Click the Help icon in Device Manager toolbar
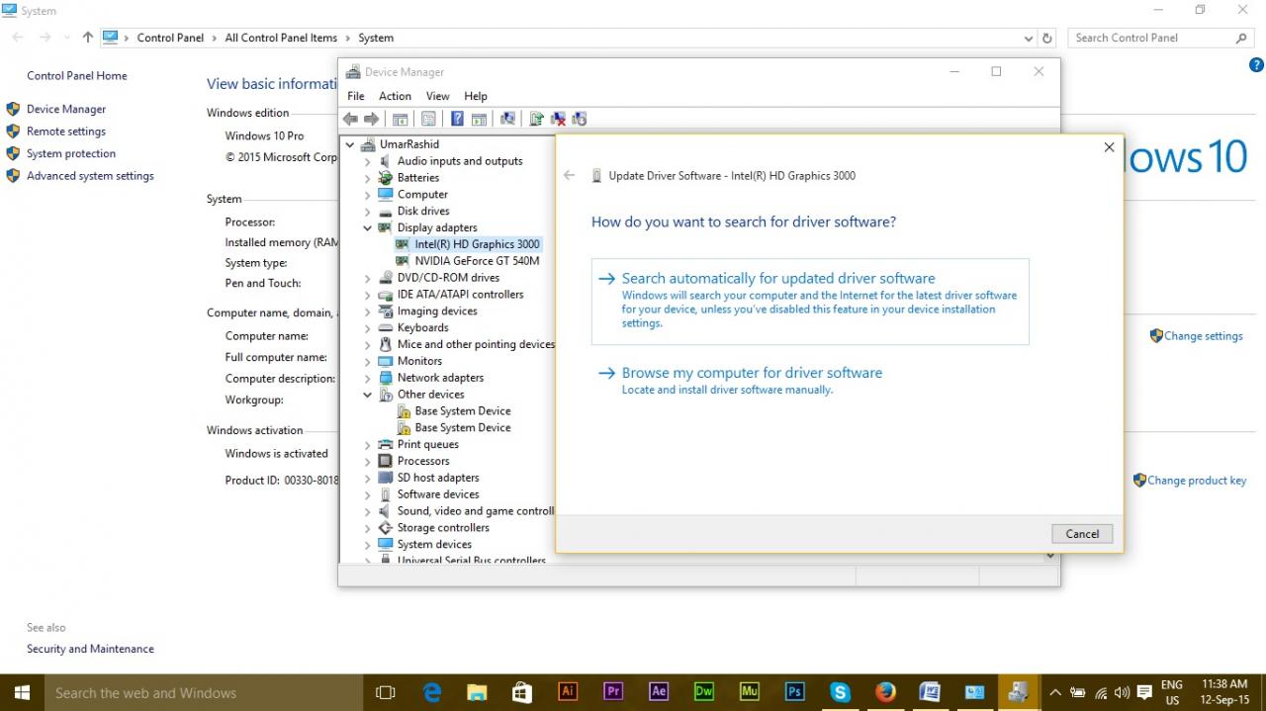 point(457,118)
